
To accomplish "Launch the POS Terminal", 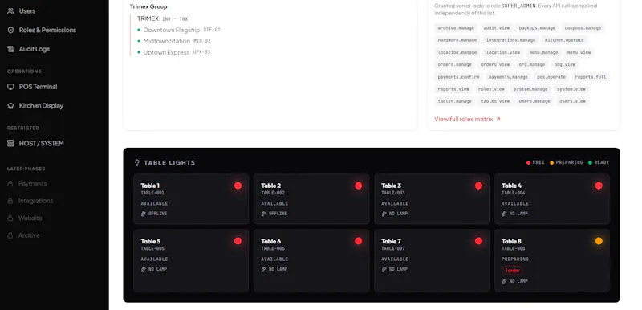I will click(32, 87).
